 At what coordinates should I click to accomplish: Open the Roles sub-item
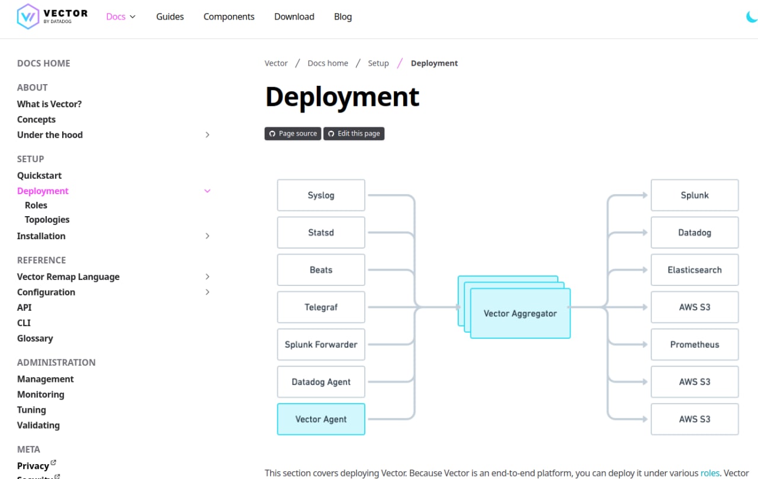36,205
